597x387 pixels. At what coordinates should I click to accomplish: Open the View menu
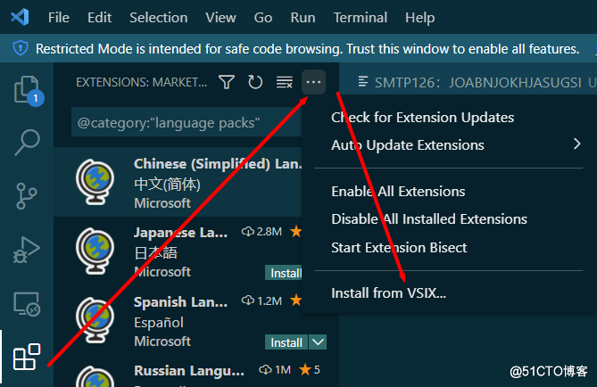pyautogui.click(x=220, y=18)
